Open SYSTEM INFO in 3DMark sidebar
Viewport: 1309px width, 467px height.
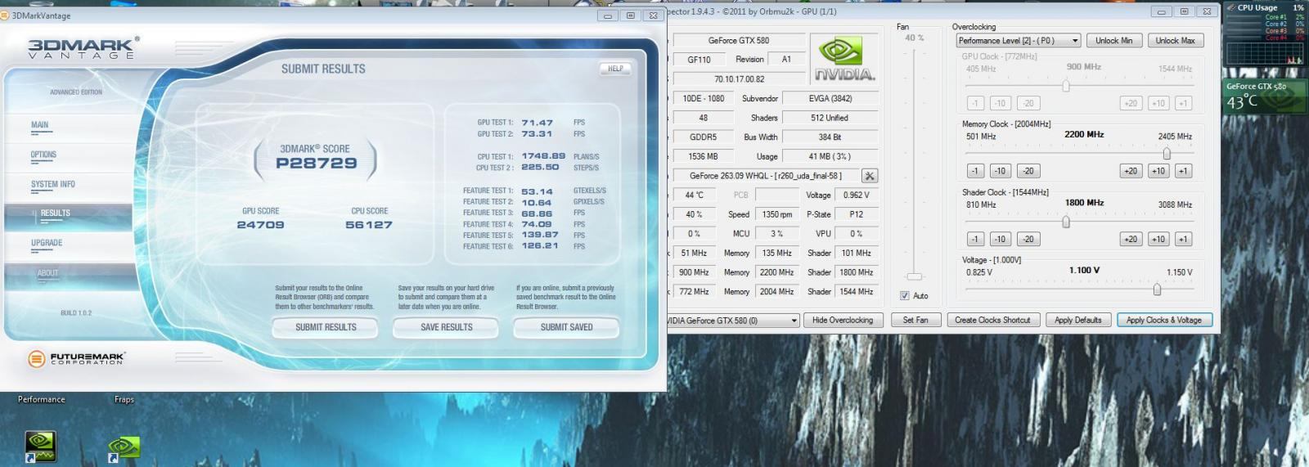pyautogui.click(x=52, y=184)
